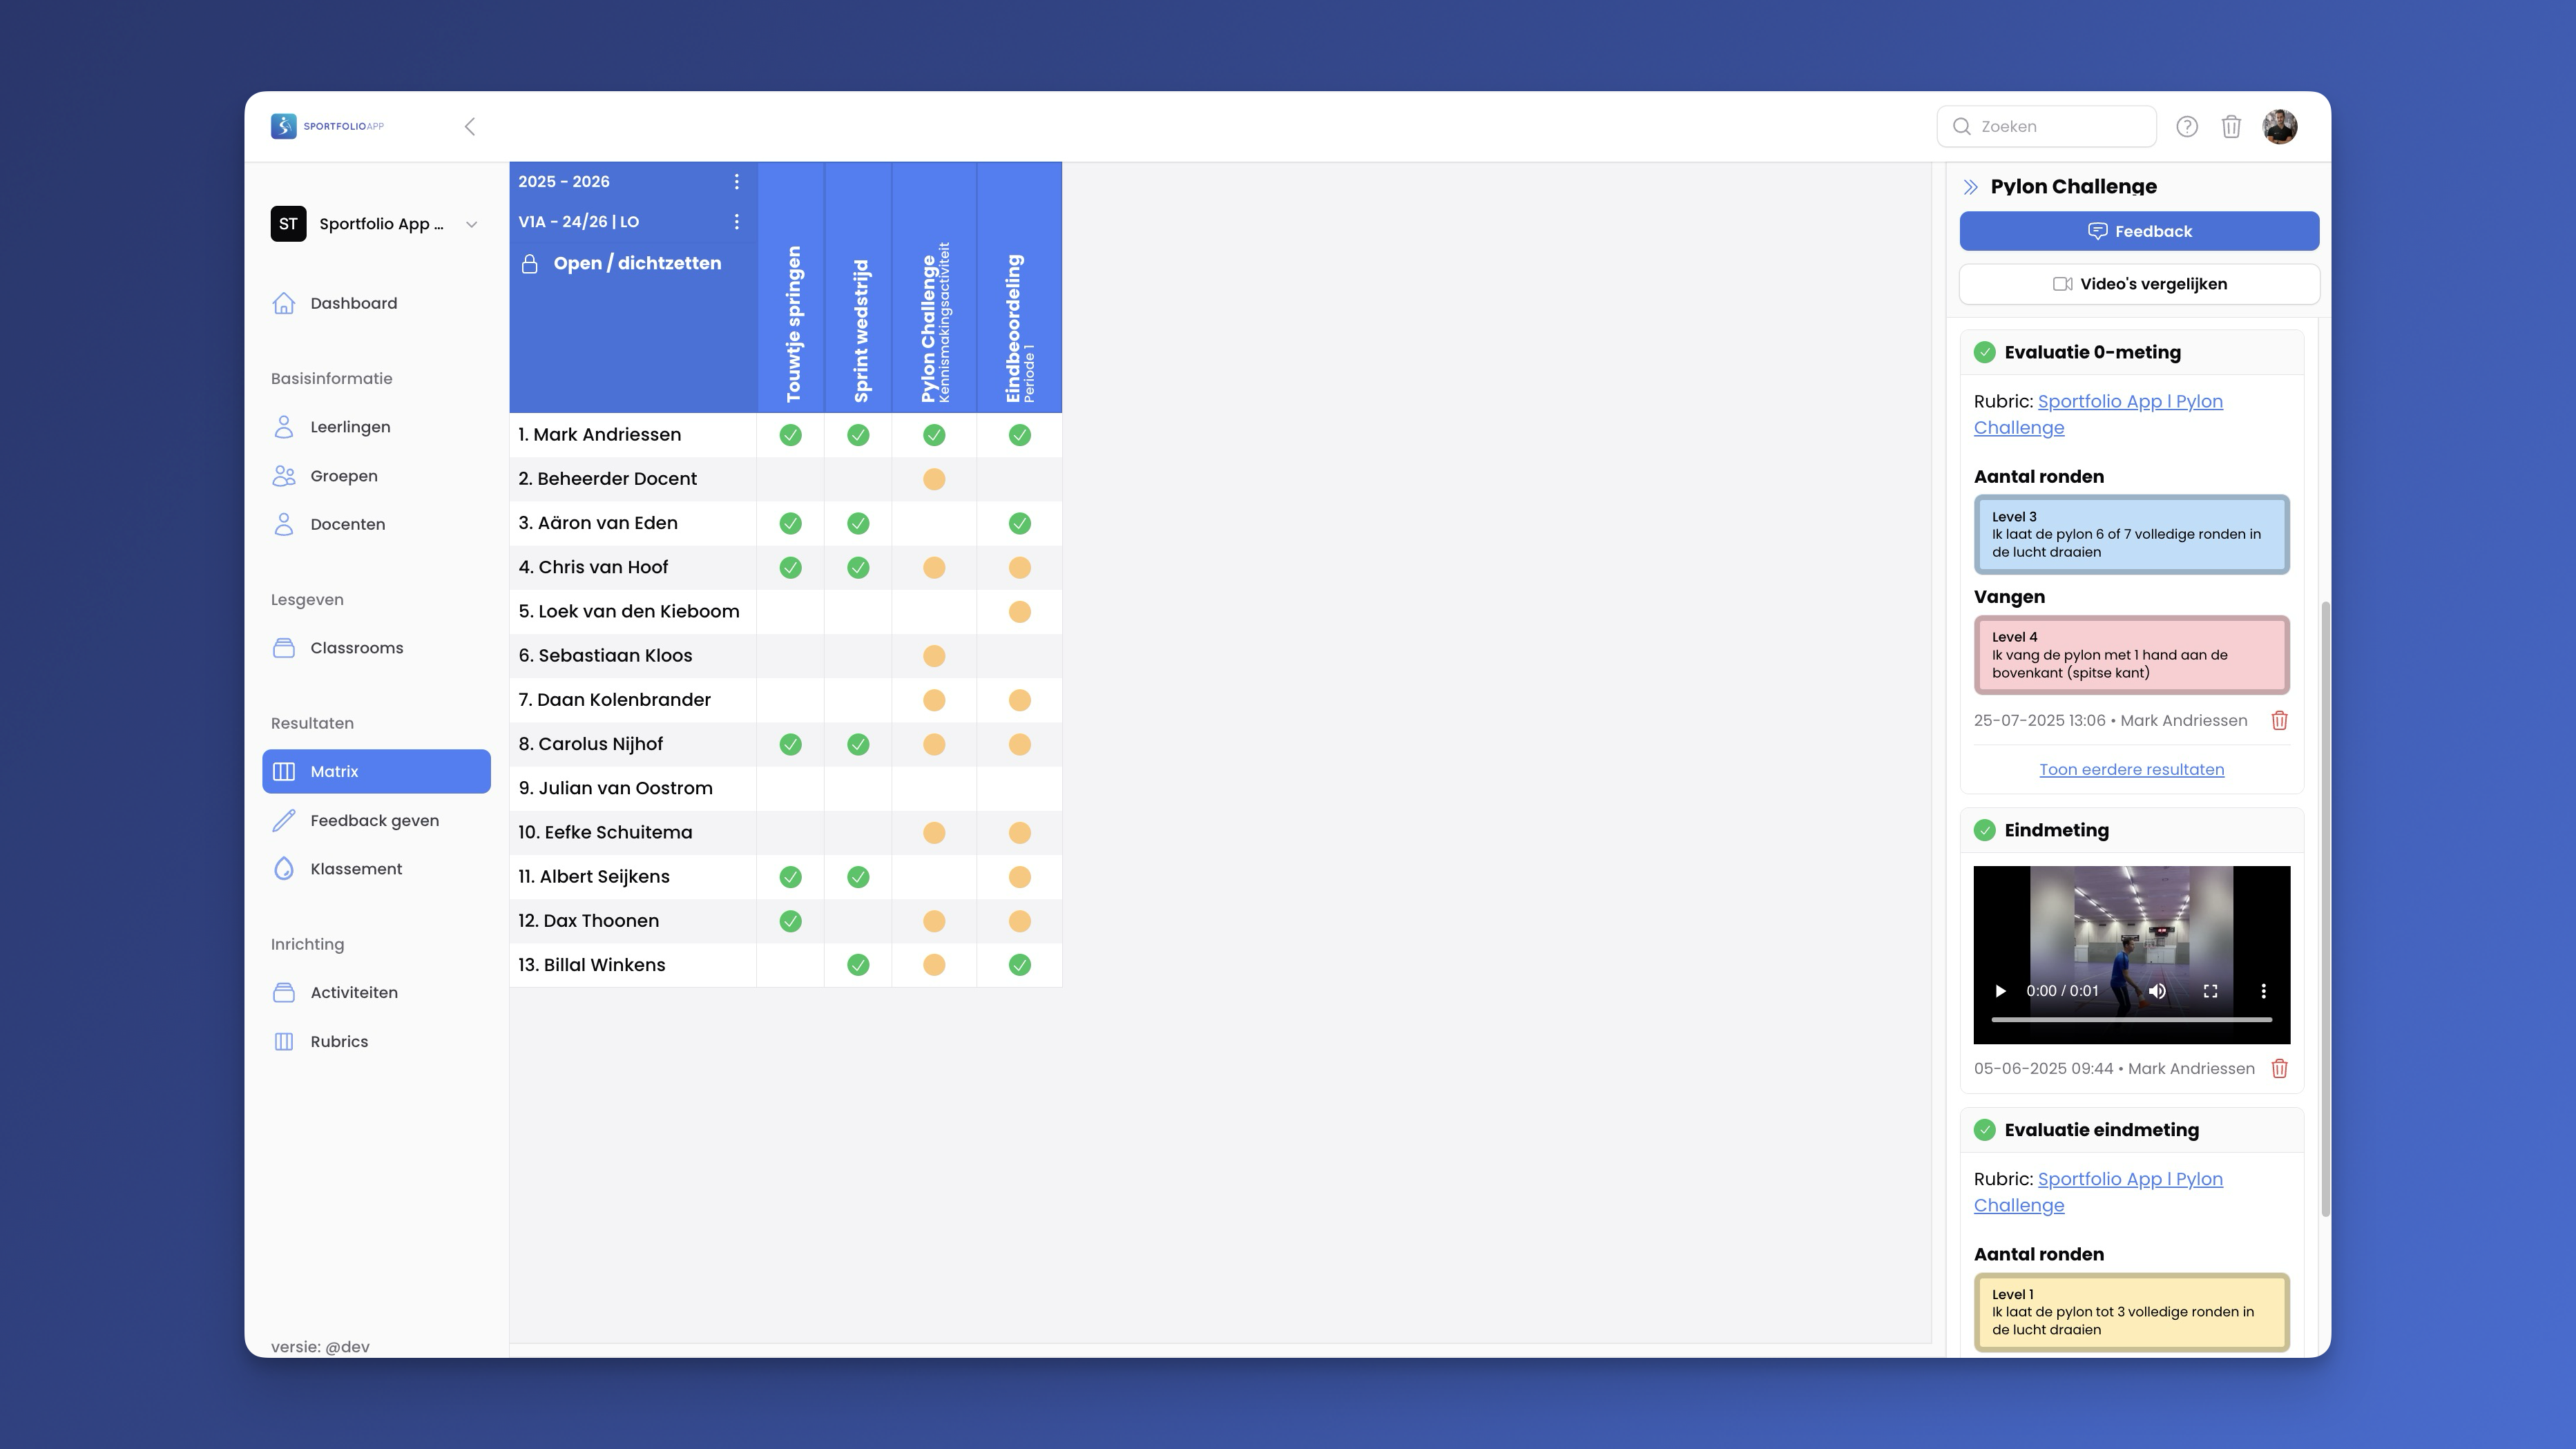Click the Feedback button
The image size is (2576, 1449).
click(2138, 230)
